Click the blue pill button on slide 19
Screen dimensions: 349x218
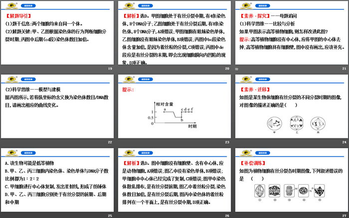(28, 5)
